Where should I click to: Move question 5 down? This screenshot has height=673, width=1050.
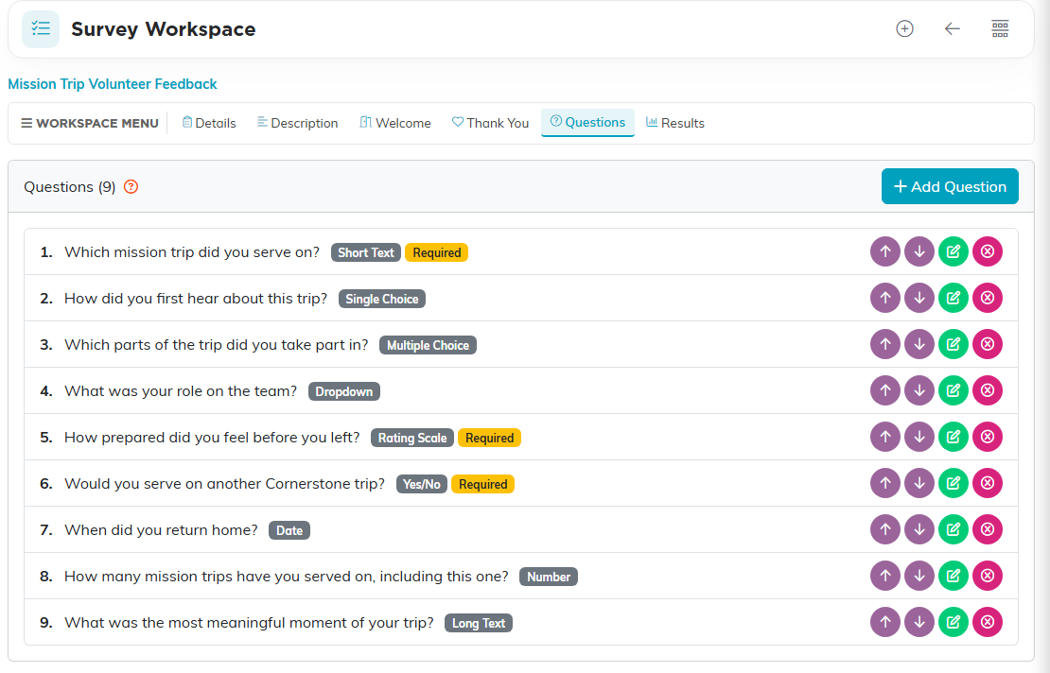coord(919,437)
